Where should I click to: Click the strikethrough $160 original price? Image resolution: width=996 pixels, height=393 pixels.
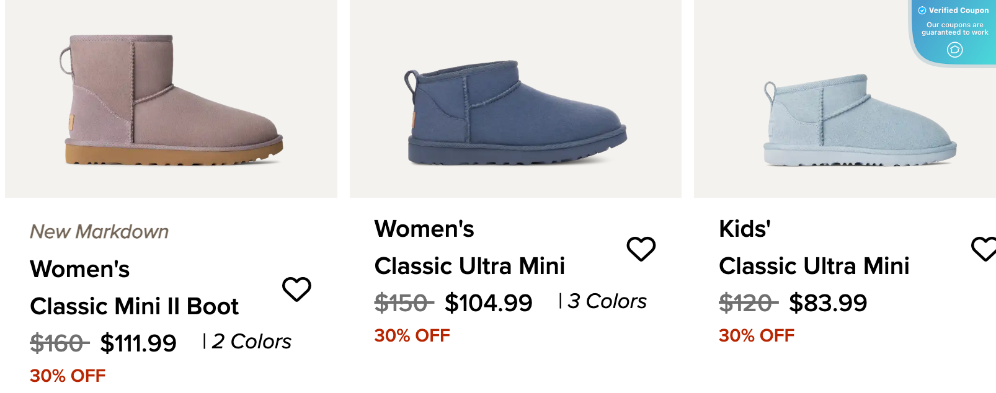55,340
